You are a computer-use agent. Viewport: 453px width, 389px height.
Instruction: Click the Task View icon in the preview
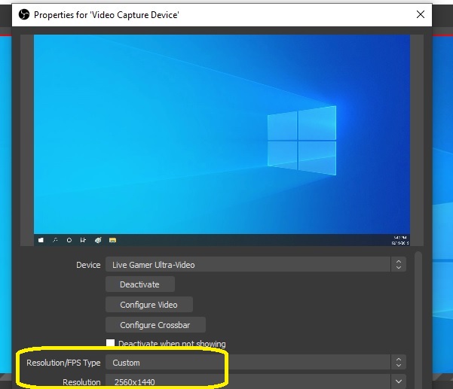click(83, 240)
